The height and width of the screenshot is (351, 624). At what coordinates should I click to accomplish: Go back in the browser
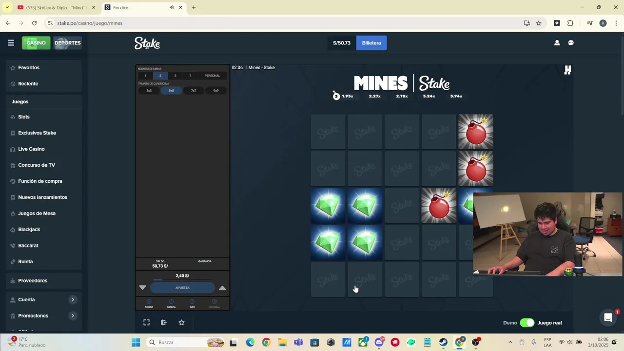click(x=8, y=23)
